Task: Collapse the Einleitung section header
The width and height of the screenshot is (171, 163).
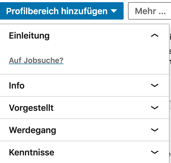Action: click(84, 36)
